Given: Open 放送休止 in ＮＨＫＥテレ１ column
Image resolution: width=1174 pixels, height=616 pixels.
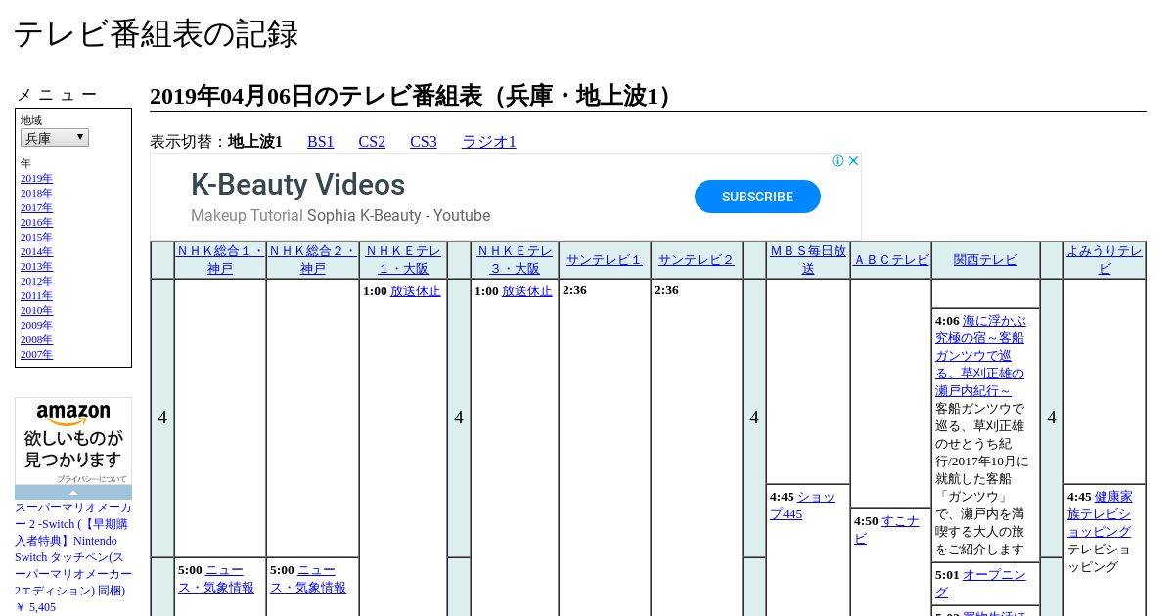Looking at the screenshot, I should pyautogui.click(x=416, y=291).
